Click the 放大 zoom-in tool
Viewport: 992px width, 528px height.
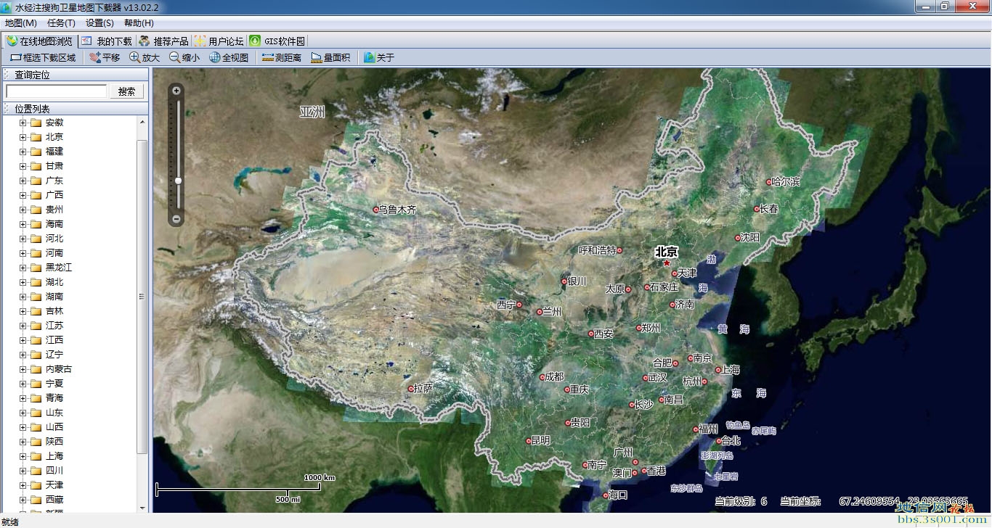pos(145,57)
